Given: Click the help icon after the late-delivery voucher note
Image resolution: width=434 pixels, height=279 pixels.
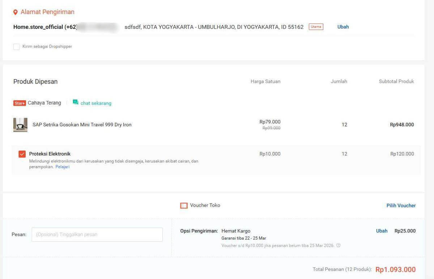Looking at the screenshot, I should pos(339,245).
